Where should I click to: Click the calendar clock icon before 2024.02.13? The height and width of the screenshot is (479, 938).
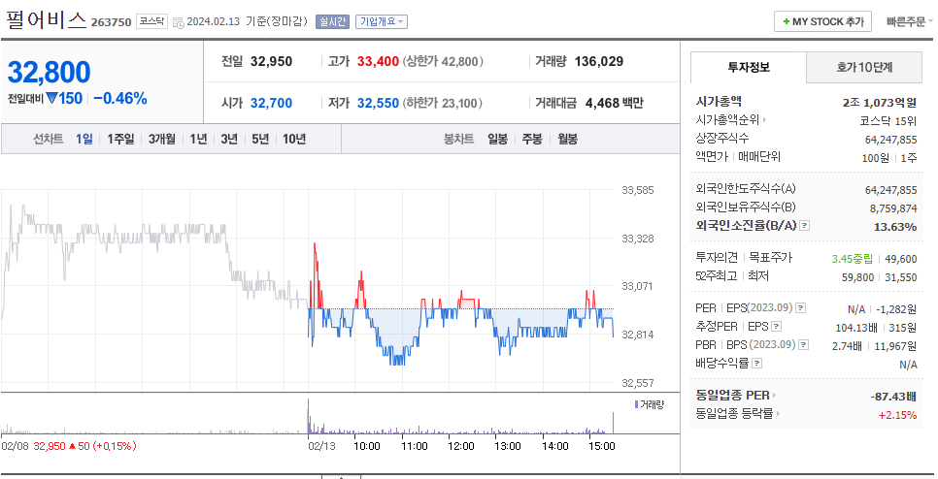(x=179, y=22)
